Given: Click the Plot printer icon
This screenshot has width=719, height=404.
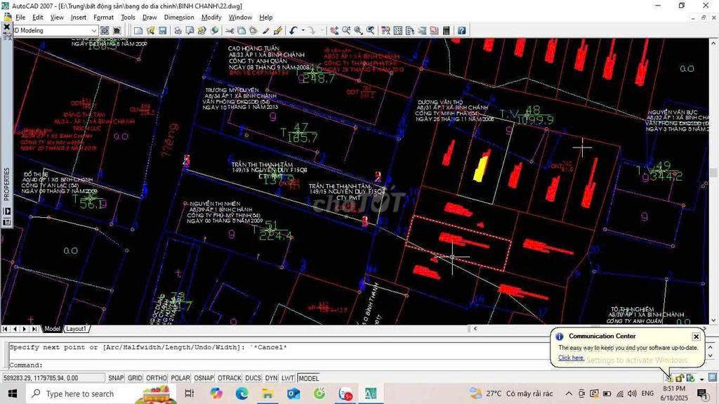Looking at the screenshot, I should pos(178,30).
